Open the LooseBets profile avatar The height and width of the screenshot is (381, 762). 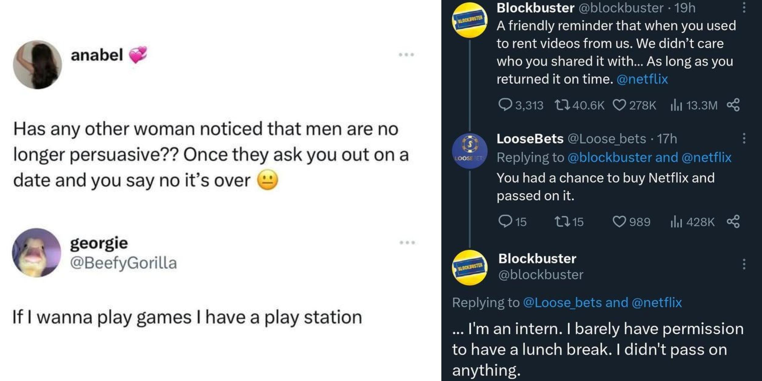469,151
